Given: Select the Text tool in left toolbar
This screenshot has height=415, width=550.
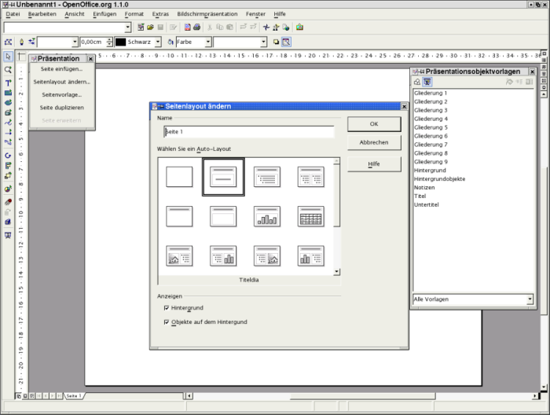Looking at the screenshot, I should [8, 83].
